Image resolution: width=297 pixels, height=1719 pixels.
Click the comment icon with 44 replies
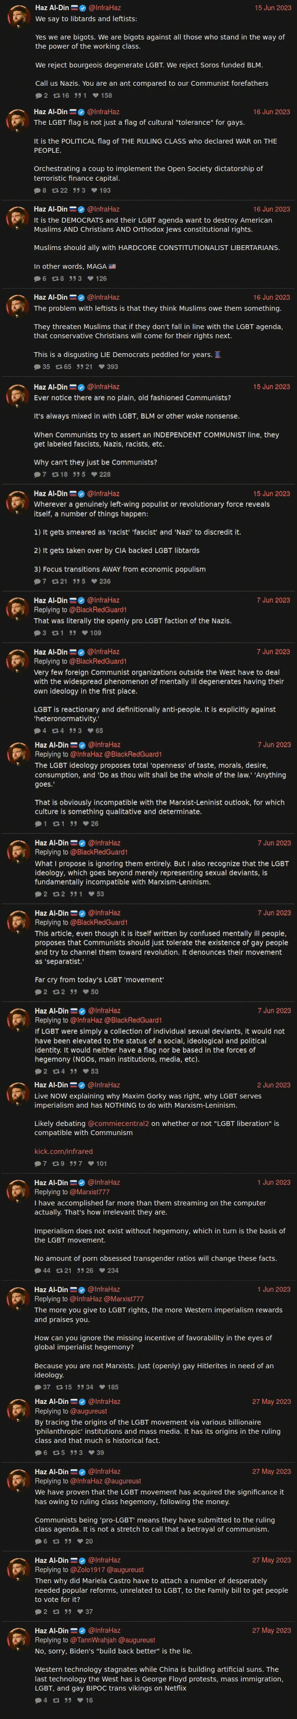38,1270
